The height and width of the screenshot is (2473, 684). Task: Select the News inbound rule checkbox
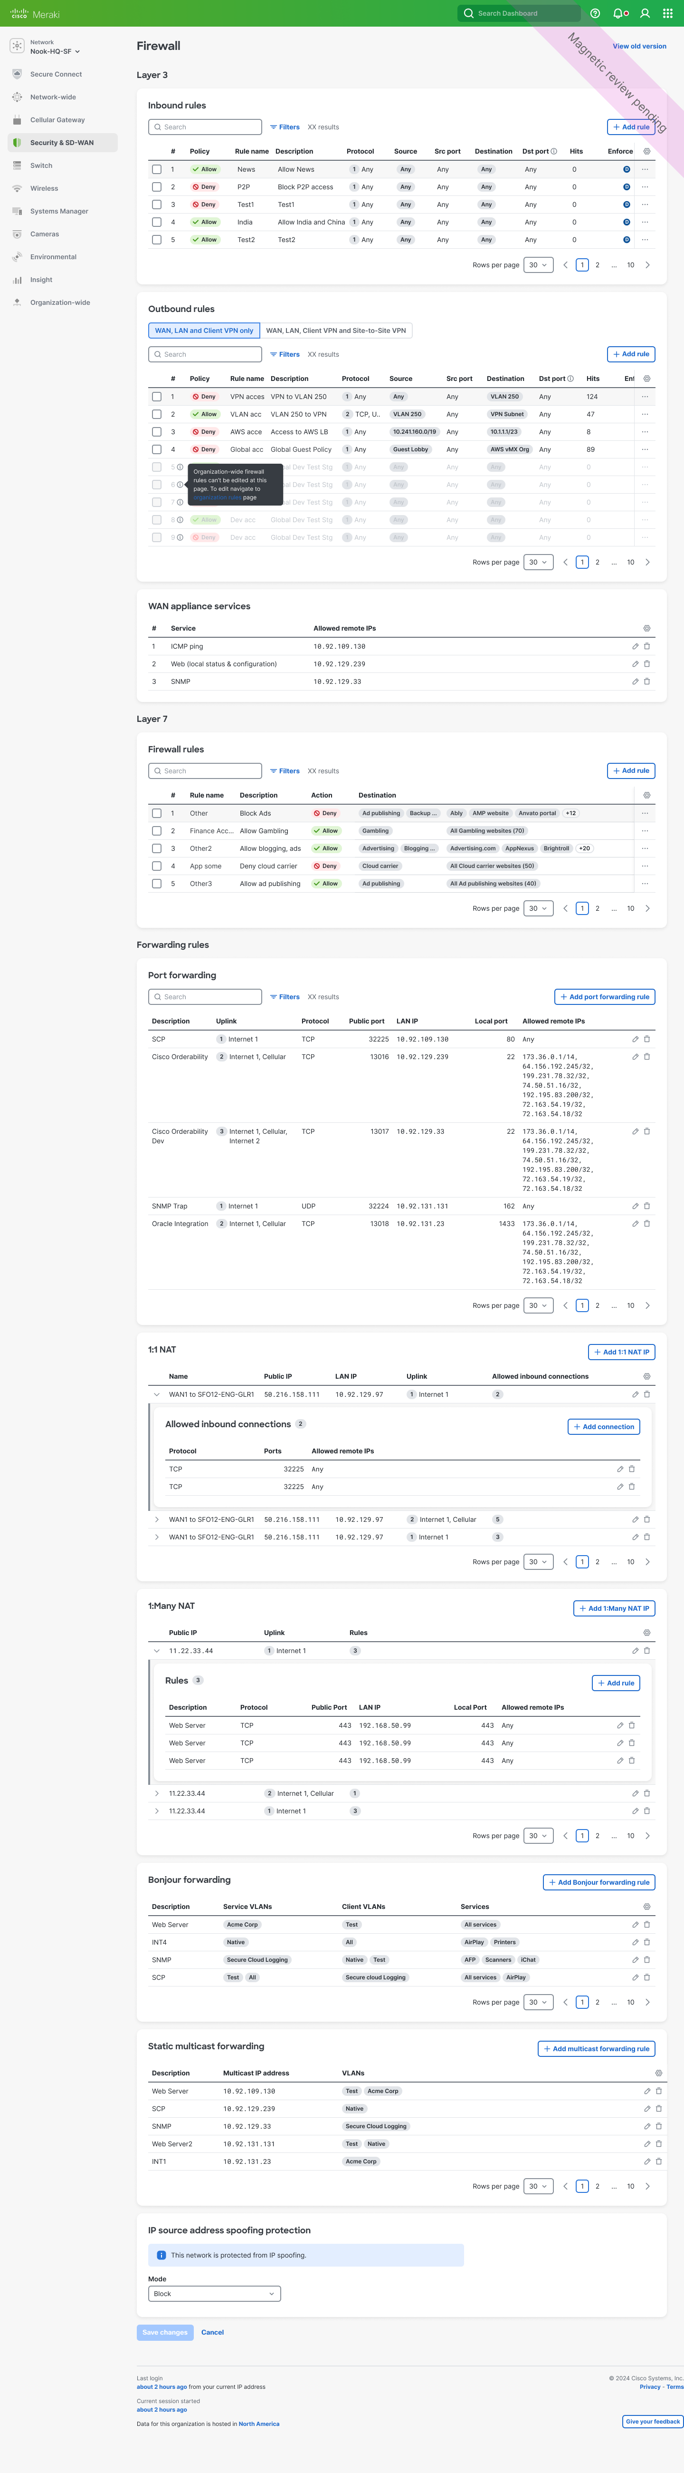(156, 170)
